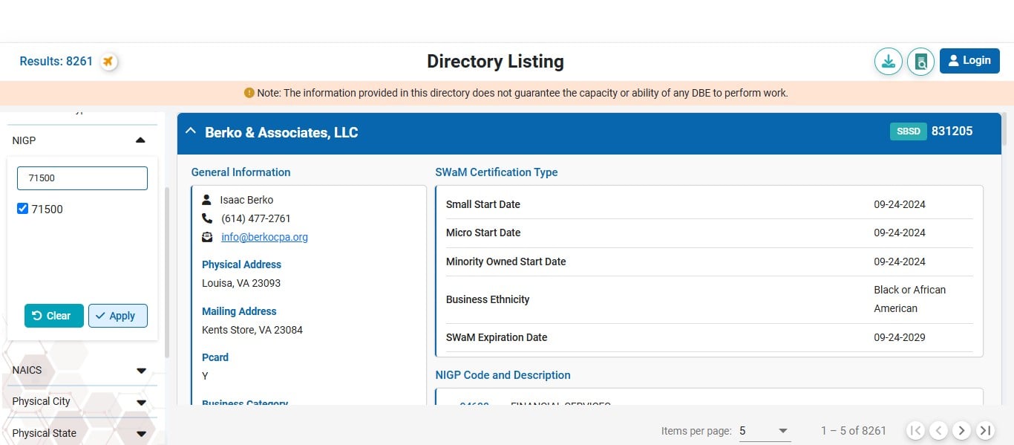Open info@berkocpa.org email link
1014x445 pixels.
[264, 237]
